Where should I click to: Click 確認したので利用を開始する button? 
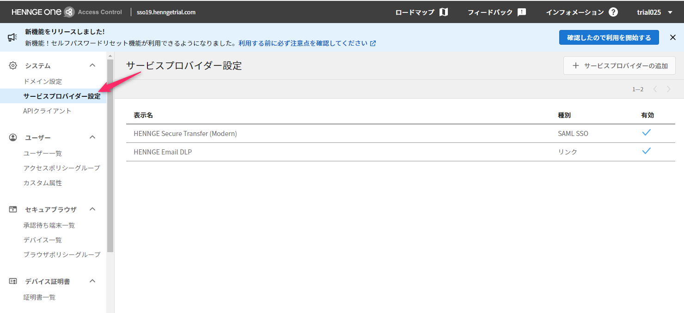609,37
